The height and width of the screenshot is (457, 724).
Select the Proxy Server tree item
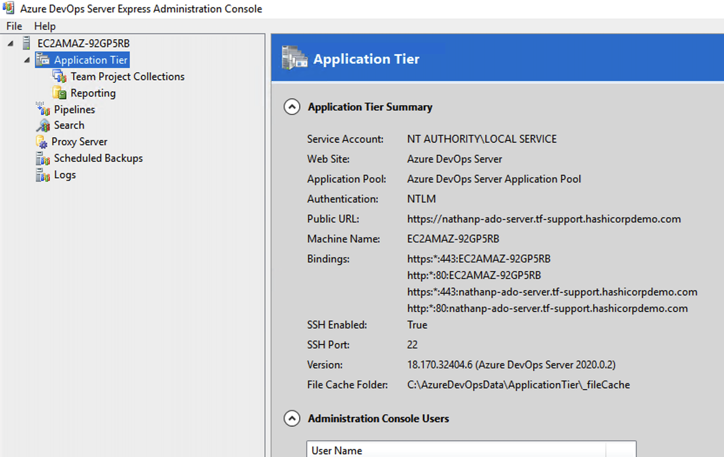click(79, 142)
